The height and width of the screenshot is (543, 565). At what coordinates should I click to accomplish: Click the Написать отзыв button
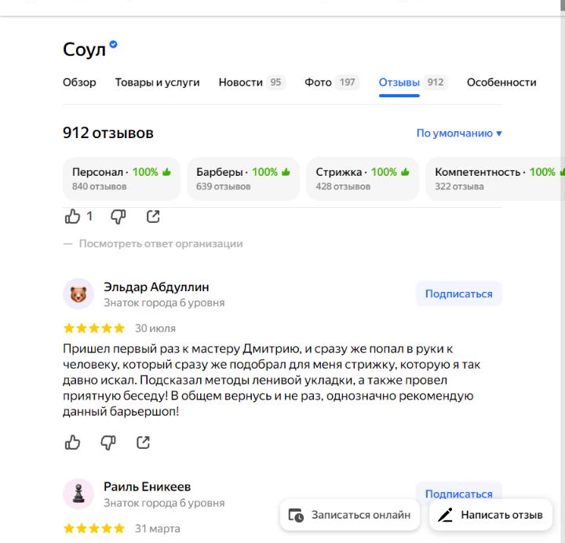point(490,515)
